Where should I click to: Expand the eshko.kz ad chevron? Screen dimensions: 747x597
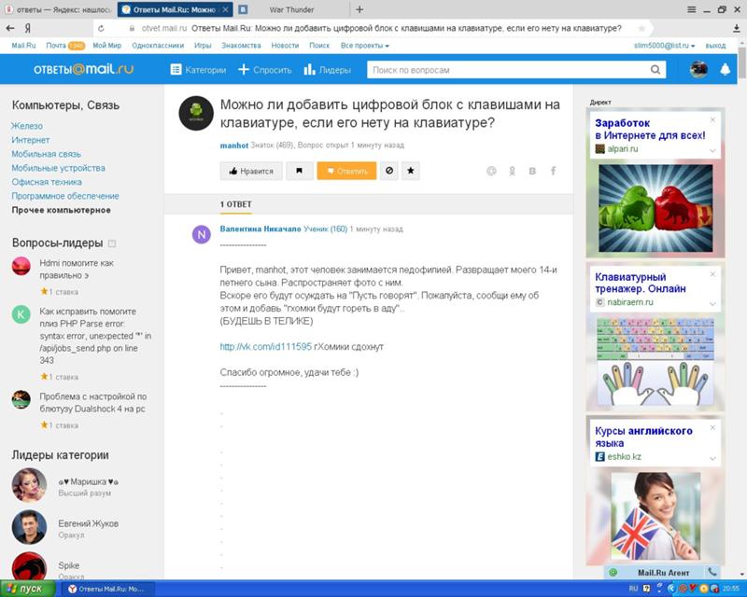(712, 458)
